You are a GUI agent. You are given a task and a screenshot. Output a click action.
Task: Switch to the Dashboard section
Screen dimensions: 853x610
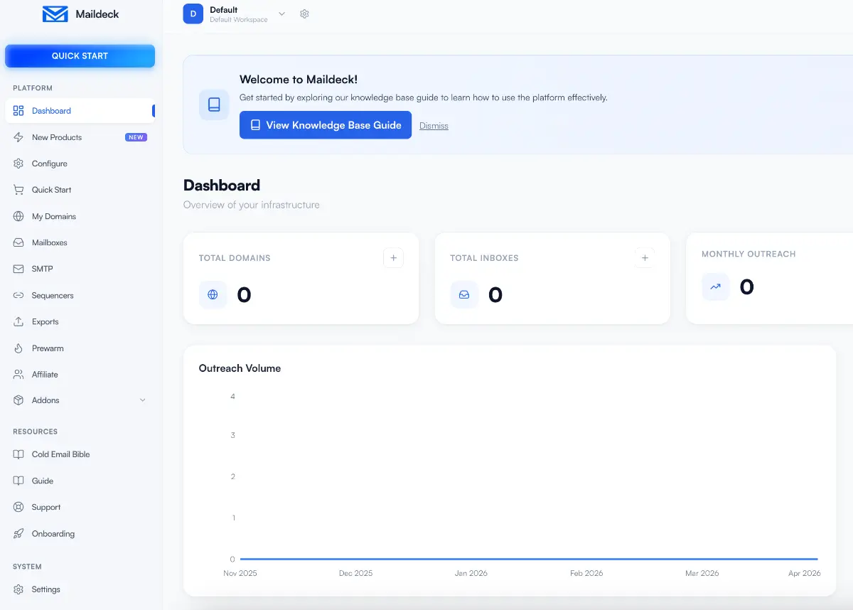coord(50,110)
